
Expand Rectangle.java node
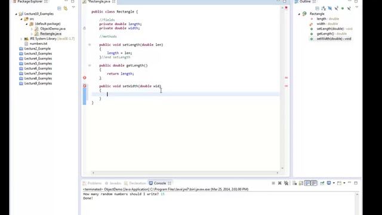32,34
